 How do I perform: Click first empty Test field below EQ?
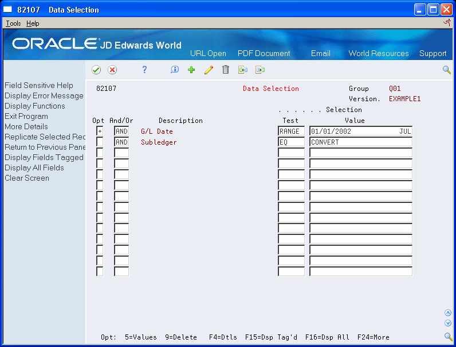tap(291, 153)
